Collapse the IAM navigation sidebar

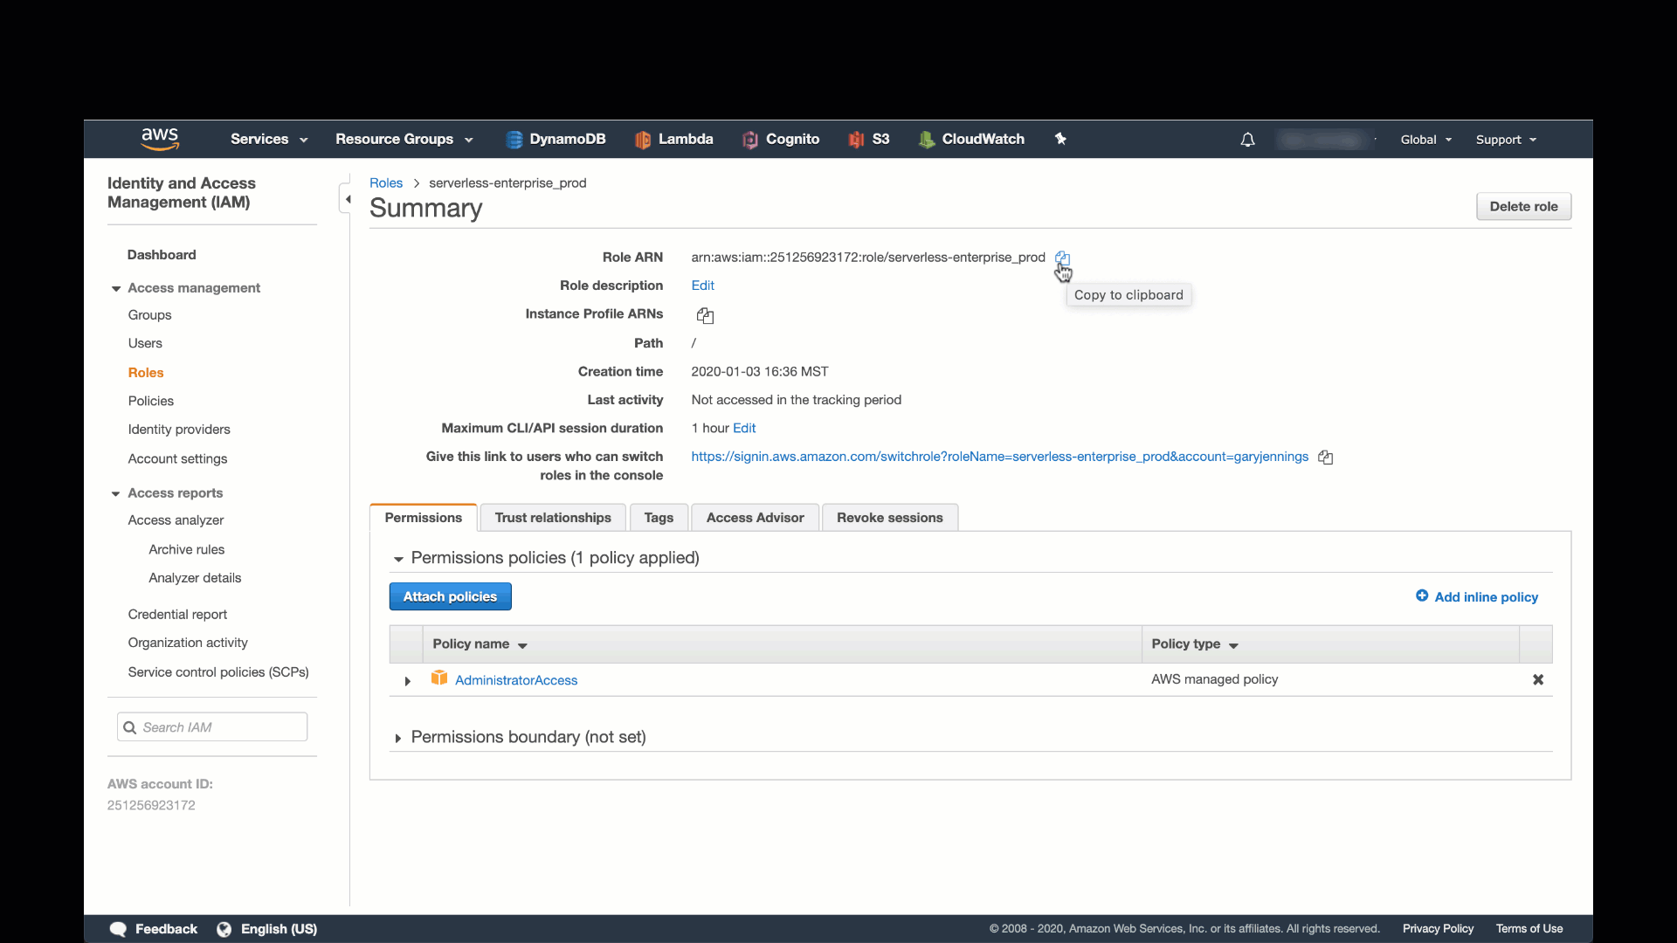coord(347,199)
